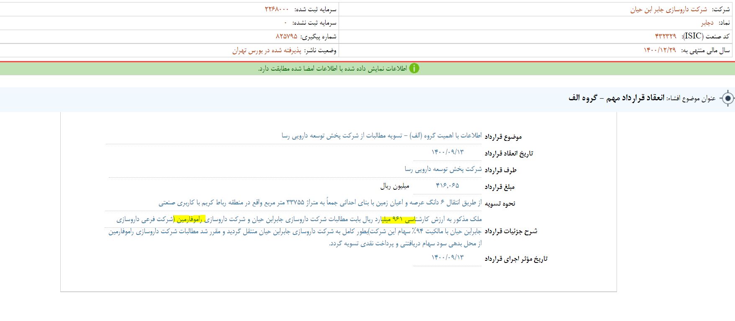Click the contract subject text تسویه مطالبات
Screen dimensions: 735x321
382,136
